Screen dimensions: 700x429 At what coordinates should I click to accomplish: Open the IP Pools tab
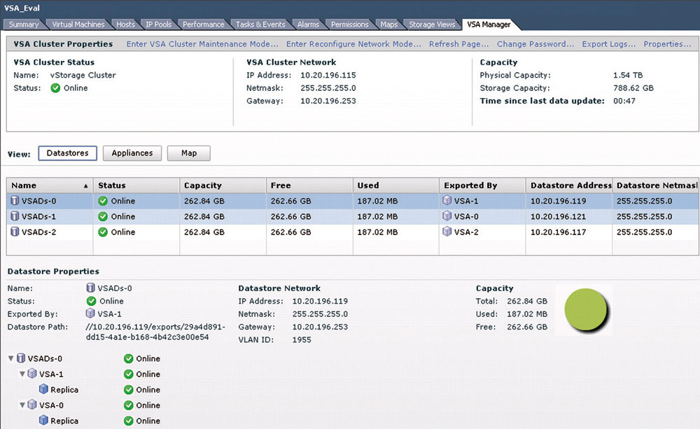coord(158,24)
